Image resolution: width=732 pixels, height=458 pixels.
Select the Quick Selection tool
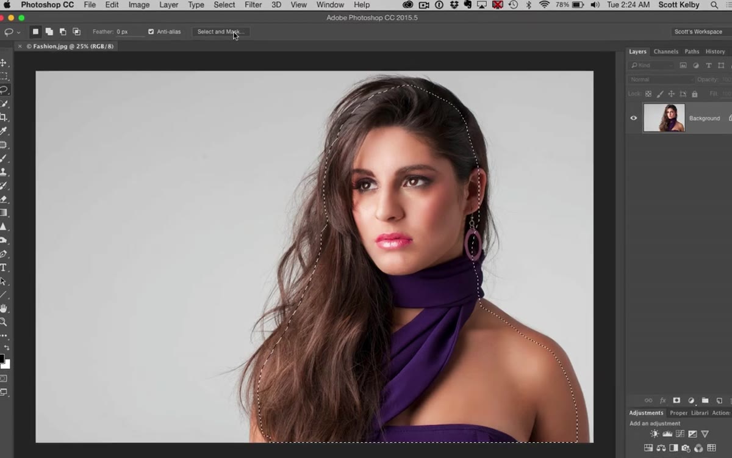pyautogui.click(x=4, y=104)
